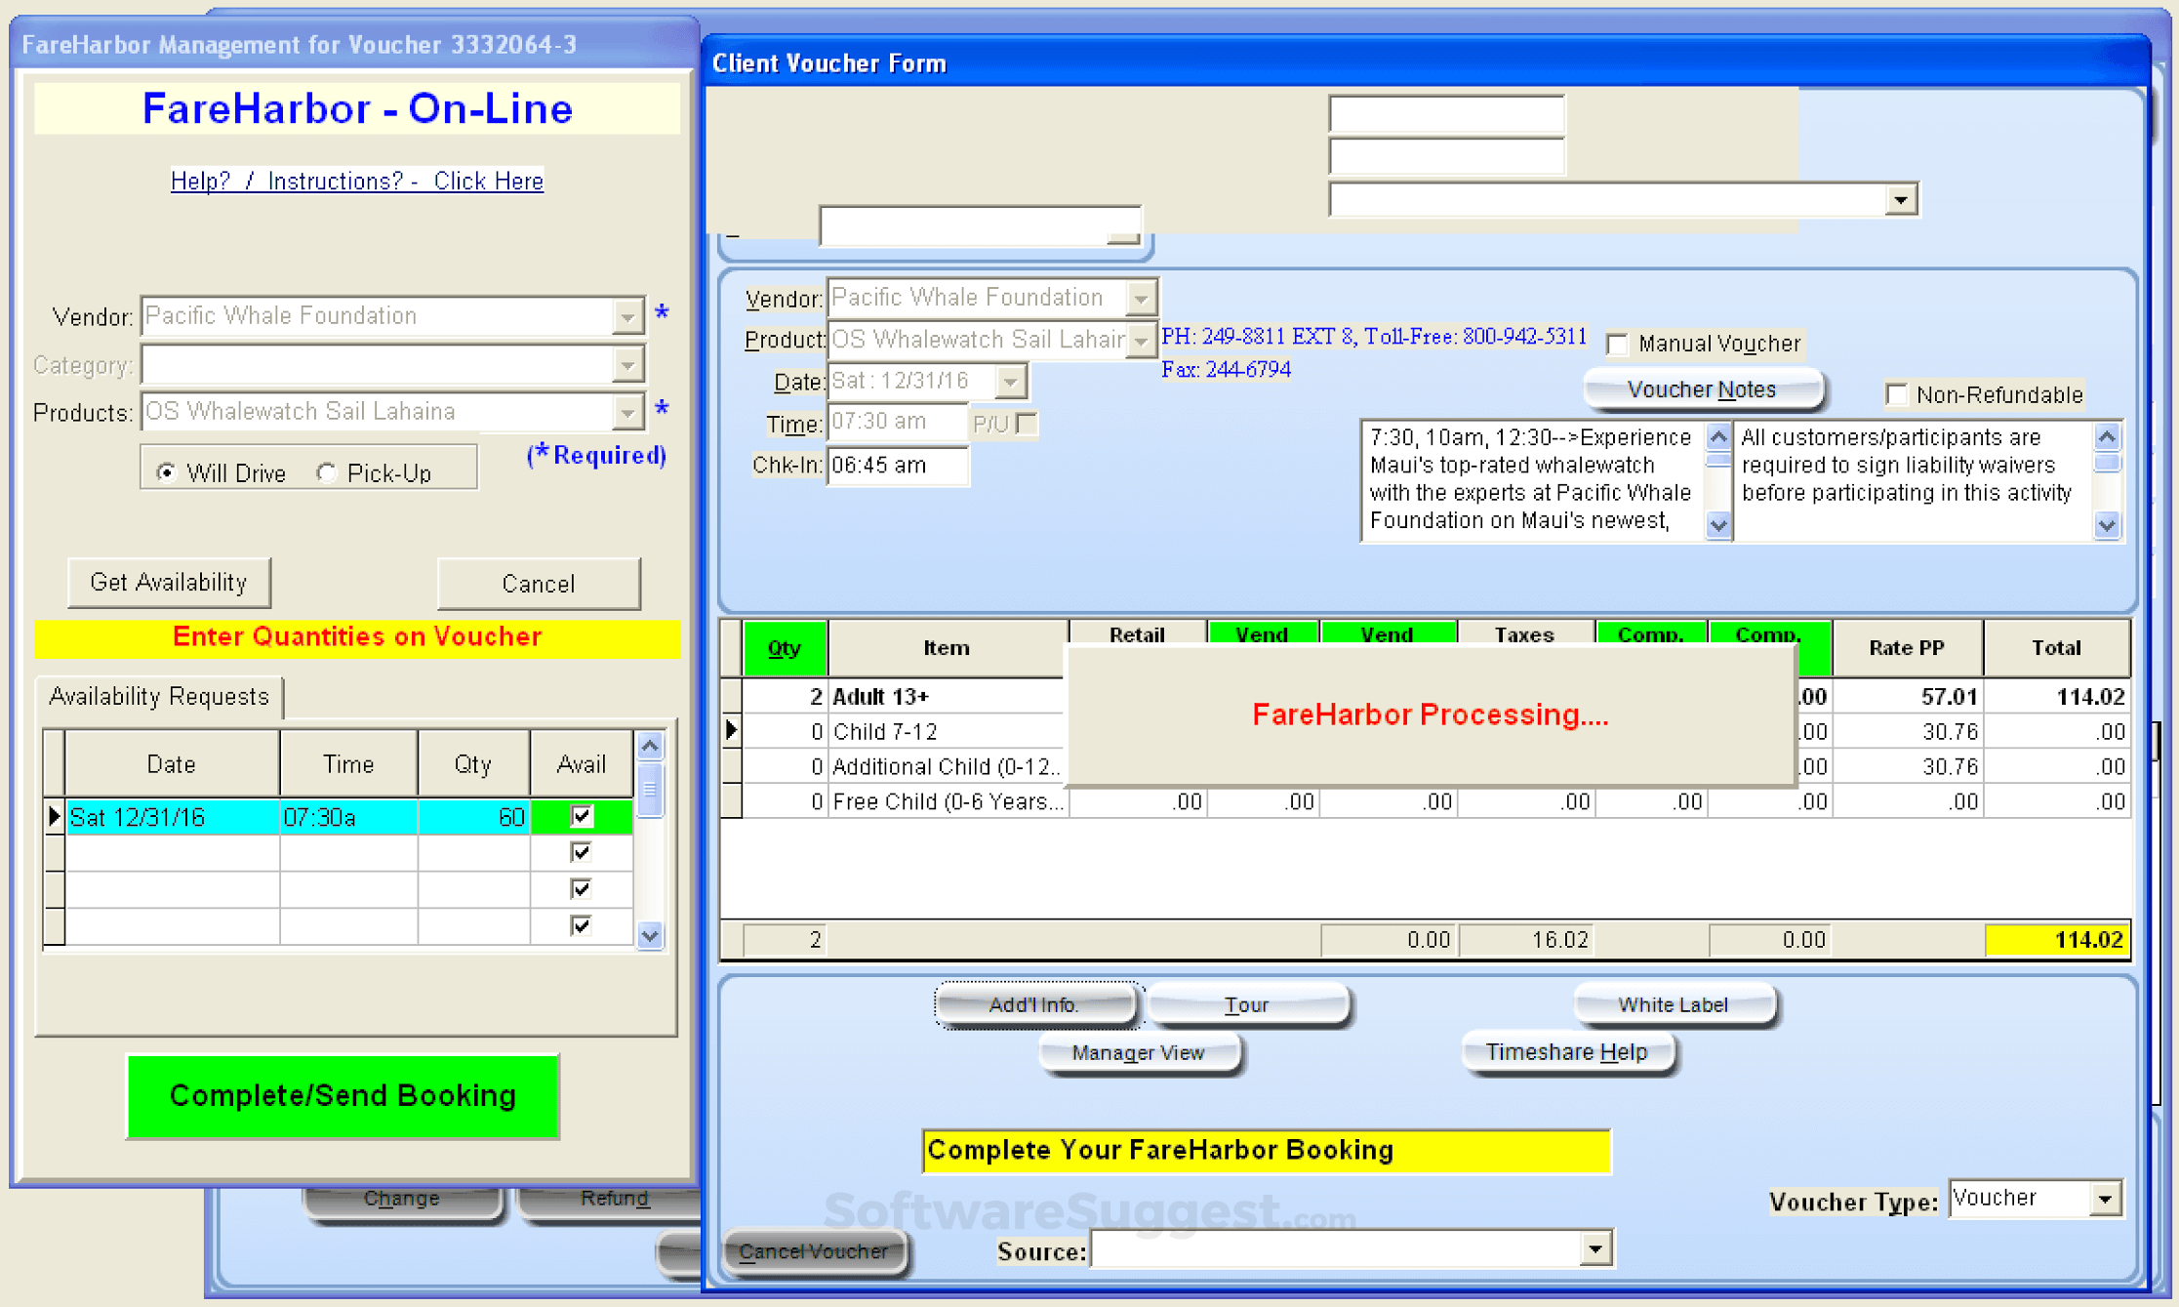Select the Pick-Up radio option
Image resolution: width=2179 pixels, height=1307 pixels.
tap(327, 473)
